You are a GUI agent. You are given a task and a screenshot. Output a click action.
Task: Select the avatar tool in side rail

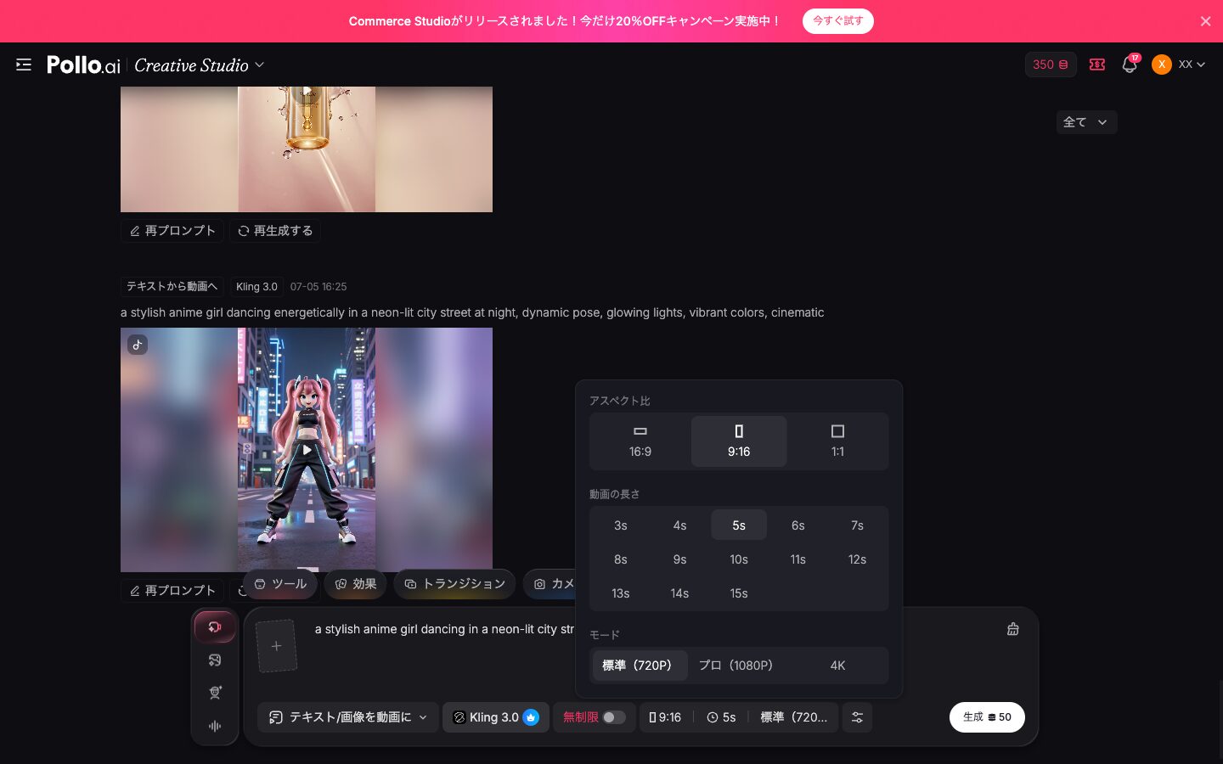tap(215, 693)
